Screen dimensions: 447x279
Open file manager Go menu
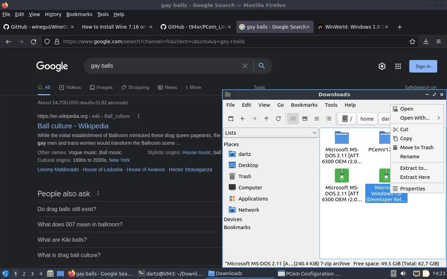pyautogui.click(x=280, y=105)
